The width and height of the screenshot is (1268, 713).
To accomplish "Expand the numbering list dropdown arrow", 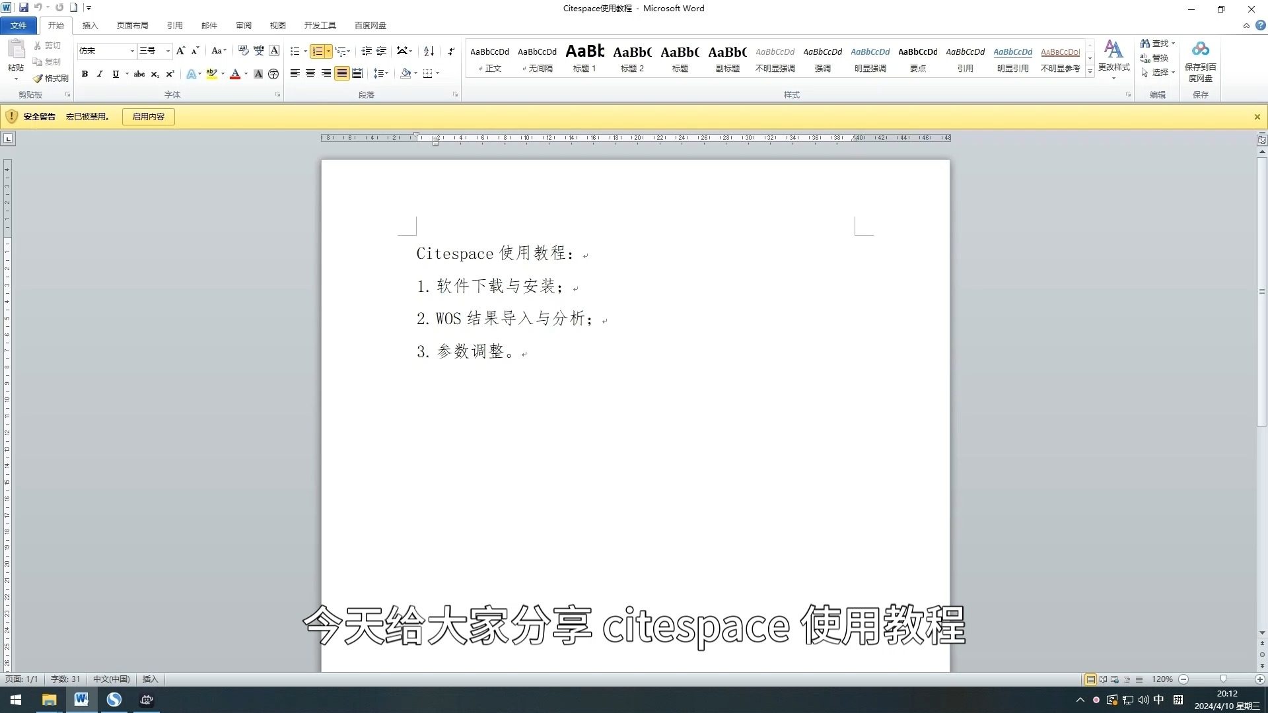I will tap(328, 51).
